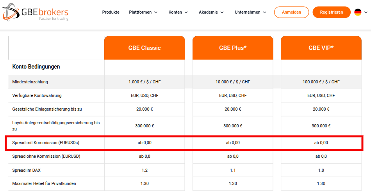This screenshot has width=371, height=192.
Task: Click 300.000 € under GBE VIP
Action: (321, 126)
